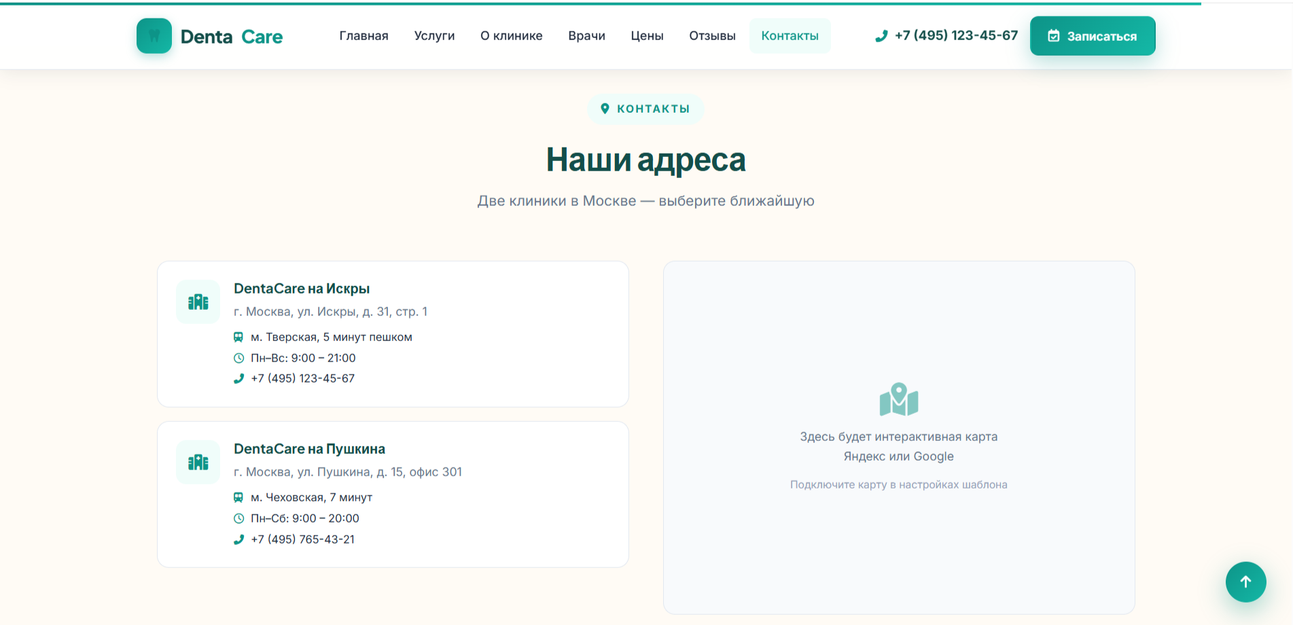
Task: Click the Наши адреса heading
Action: click(646, 160)
